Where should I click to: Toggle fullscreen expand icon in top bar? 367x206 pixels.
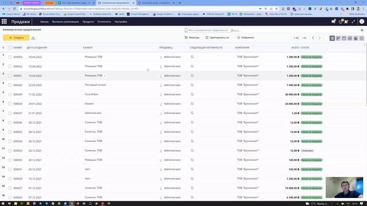tap(353, 22)
